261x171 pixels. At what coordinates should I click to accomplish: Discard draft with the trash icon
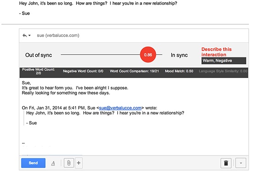tap(226, 163)
